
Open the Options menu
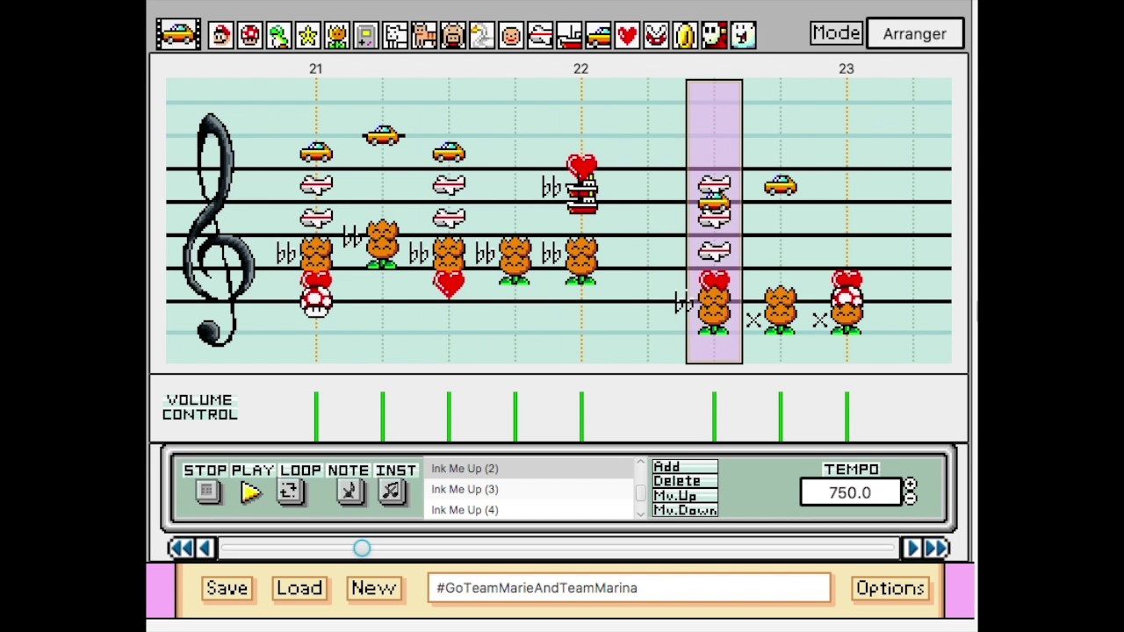tap(890, 588)
